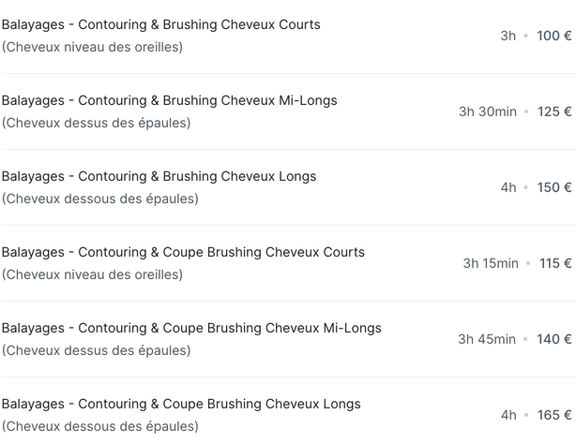Click the 3h 30min duration label
The image size is (576, 443).
[x=488, y=111]
